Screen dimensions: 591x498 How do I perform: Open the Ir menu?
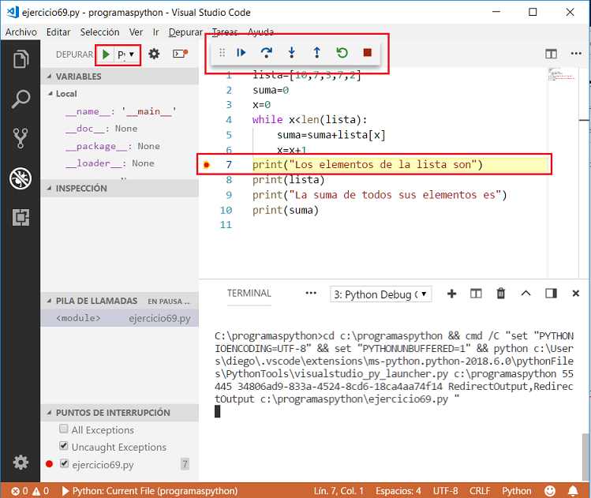point(156,32)
